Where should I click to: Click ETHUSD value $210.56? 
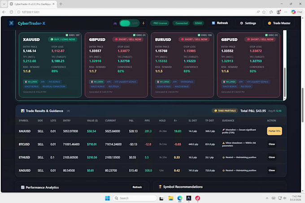click(x=92, y=157)
